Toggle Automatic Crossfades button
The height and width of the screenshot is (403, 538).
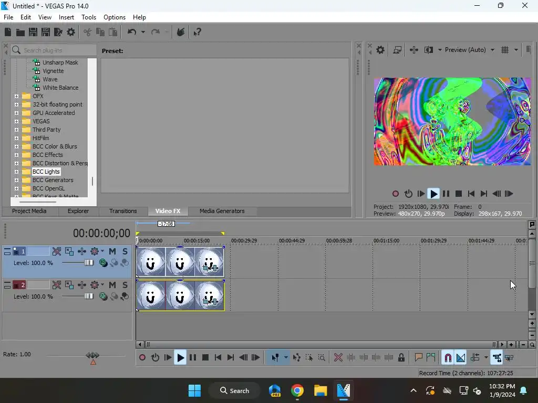click(461, 358)
